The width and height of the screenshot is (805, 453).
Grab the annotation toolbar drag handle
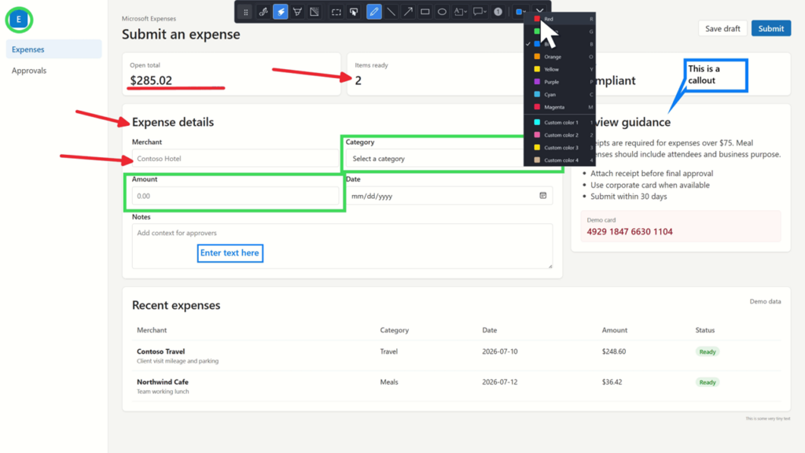tap(246, 12)
